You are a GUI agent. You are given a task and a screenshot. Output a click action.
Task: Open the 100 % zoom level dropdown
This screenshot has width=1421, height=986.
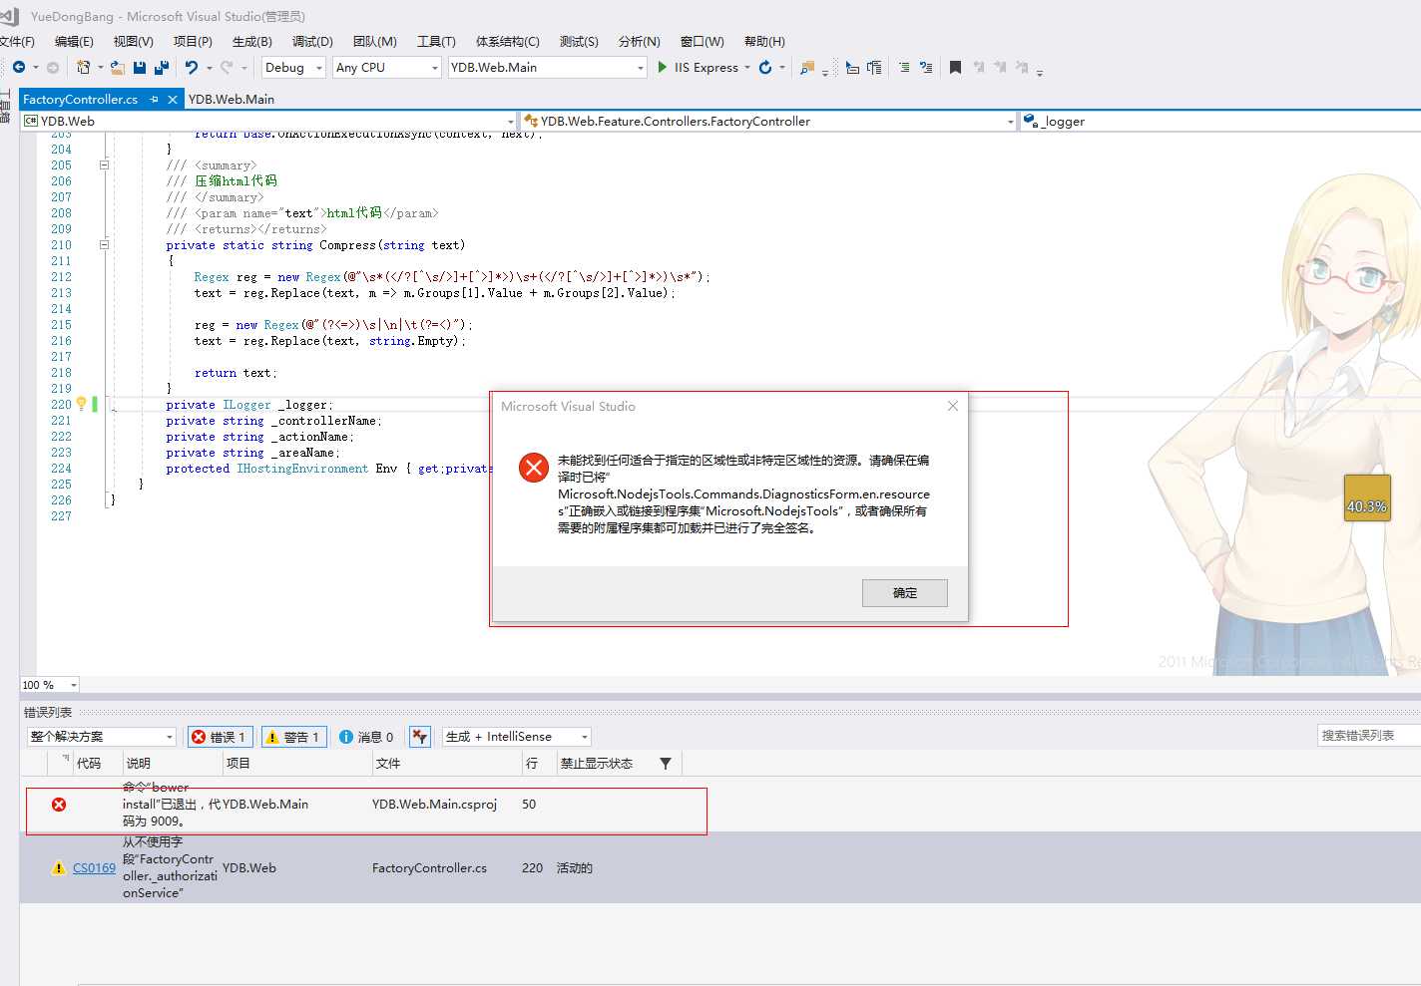click(50, 685)
